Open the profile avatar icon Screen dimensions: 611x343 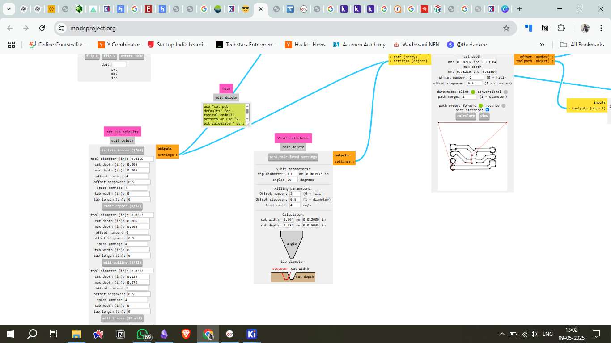pyautogui.click(x=585, y=28)
